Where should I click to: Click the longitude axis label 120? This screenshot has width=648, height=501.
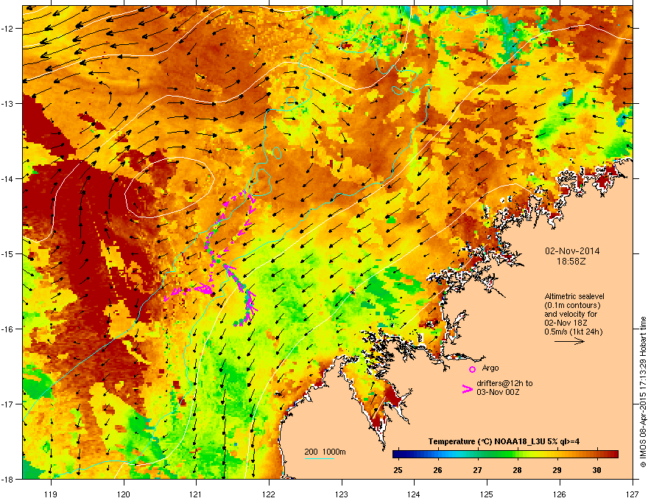[x=123, y=494]
